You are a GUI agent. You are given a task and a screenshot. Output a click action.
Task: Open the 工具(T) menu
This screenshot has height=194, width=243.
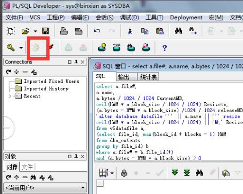pos(155,17)
